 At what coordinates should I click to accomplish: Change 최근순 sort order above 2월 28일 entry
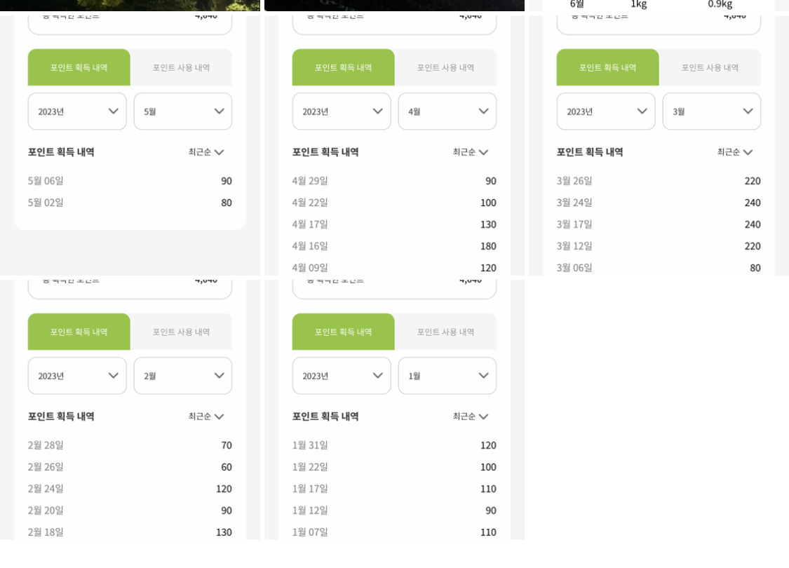pyautogui.click(x=206, y=417)
